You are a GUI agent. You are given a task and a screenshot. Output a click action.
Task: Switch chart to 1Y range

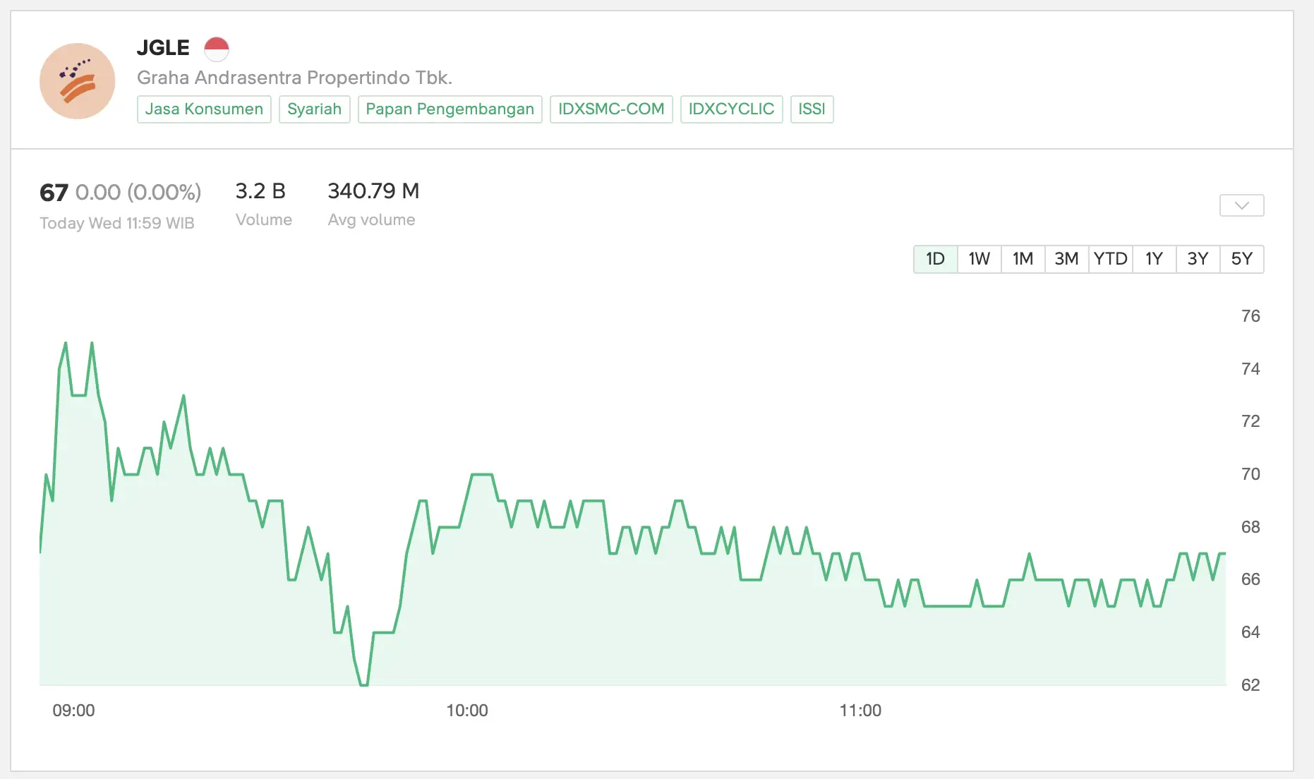point(1154,259)
